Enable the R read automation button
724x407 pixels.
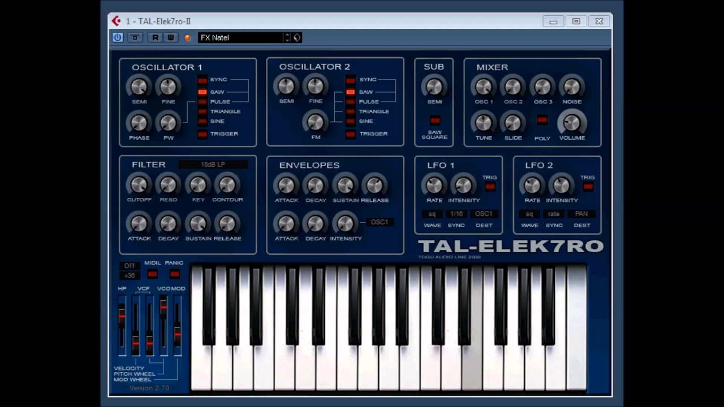click(x=156, y=37)
